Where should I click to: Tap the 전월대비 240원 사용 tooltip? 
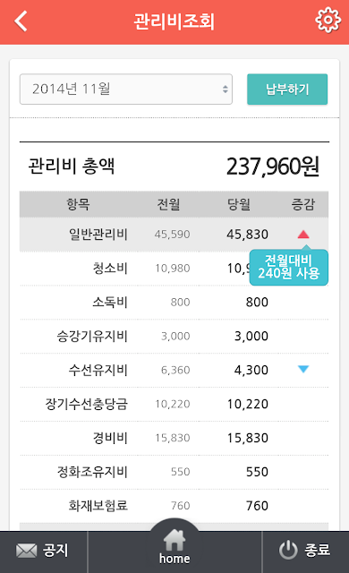point(289,267)
